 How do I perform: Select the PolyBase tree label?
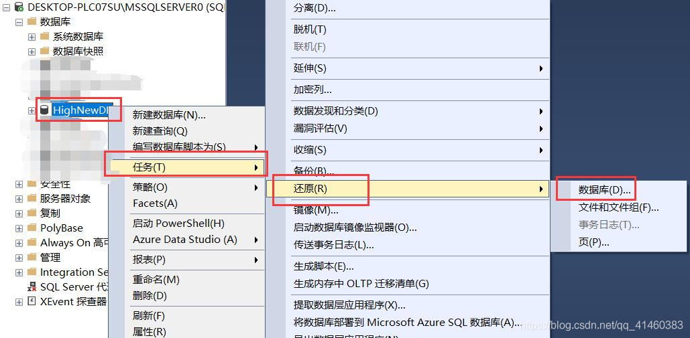click(62, 228)
